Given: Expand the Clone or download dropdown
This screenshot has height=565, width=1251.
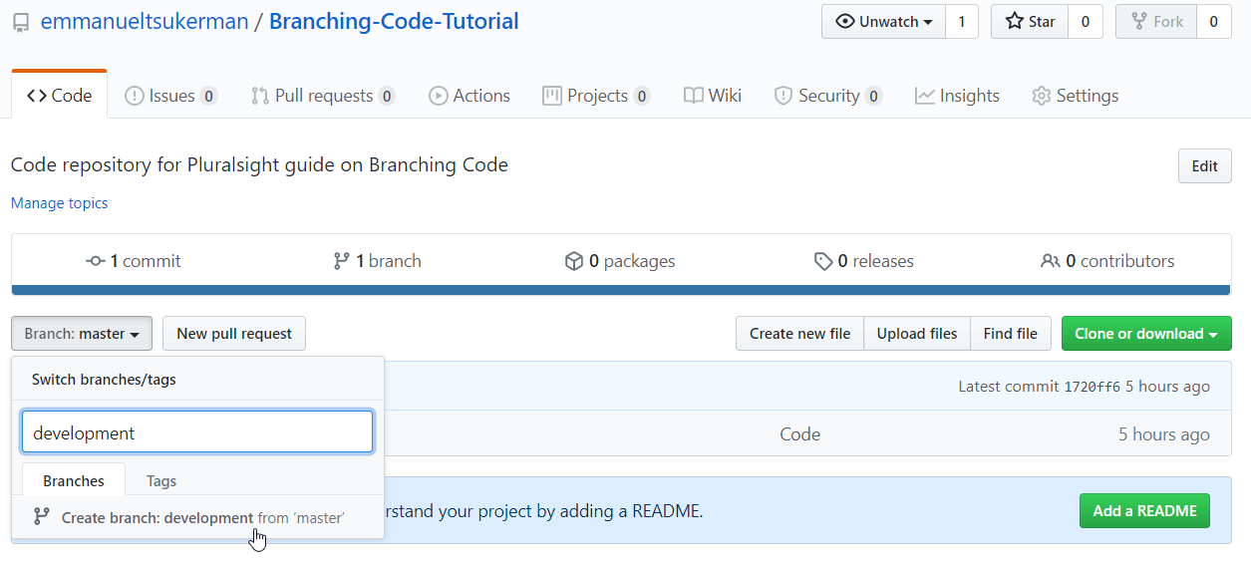Looking at the screenshot, I should pyautogui.click(x=1146, y=334).
